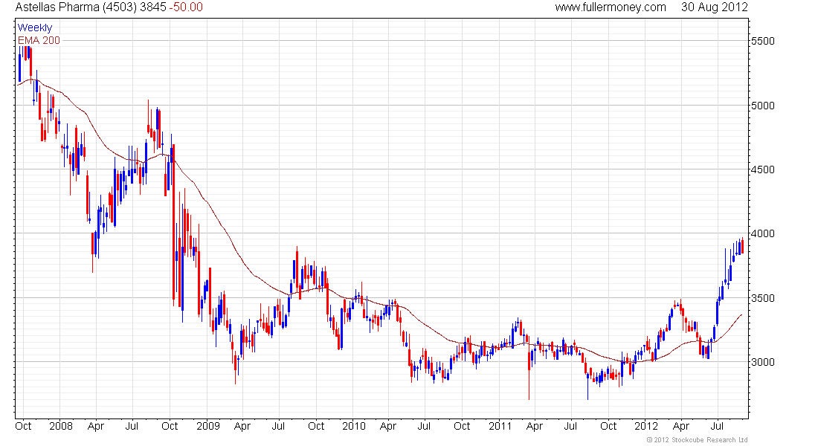The height and width of the screenshot is (446, 818).
Task: Click the 'Apr' label following 2009
Action: pos(242,426)
